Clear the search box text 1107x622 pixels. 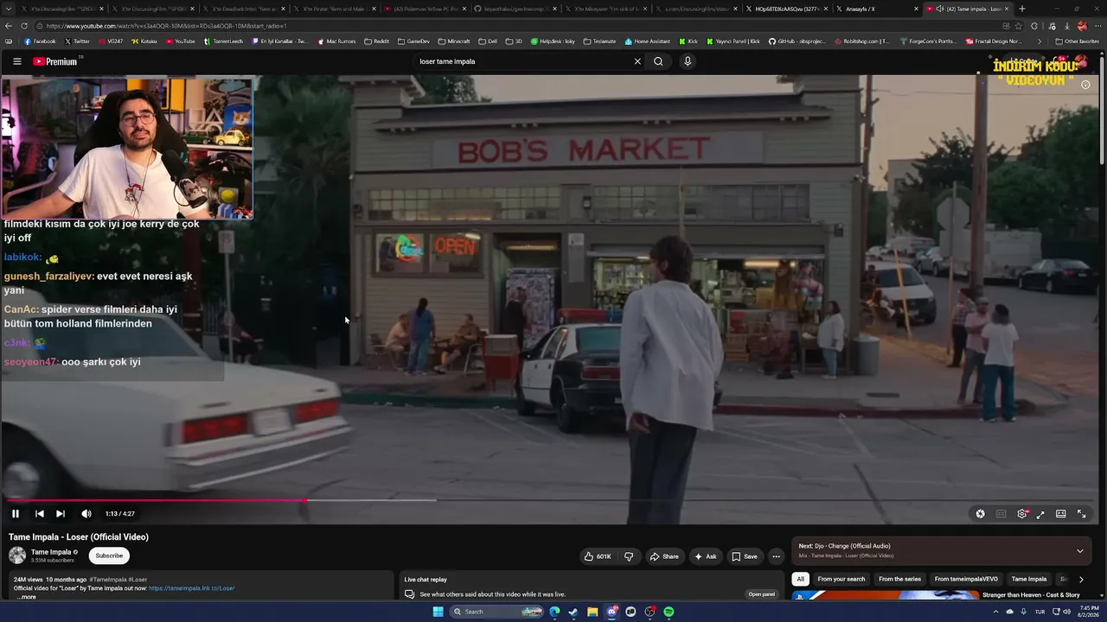click(637, 61)
